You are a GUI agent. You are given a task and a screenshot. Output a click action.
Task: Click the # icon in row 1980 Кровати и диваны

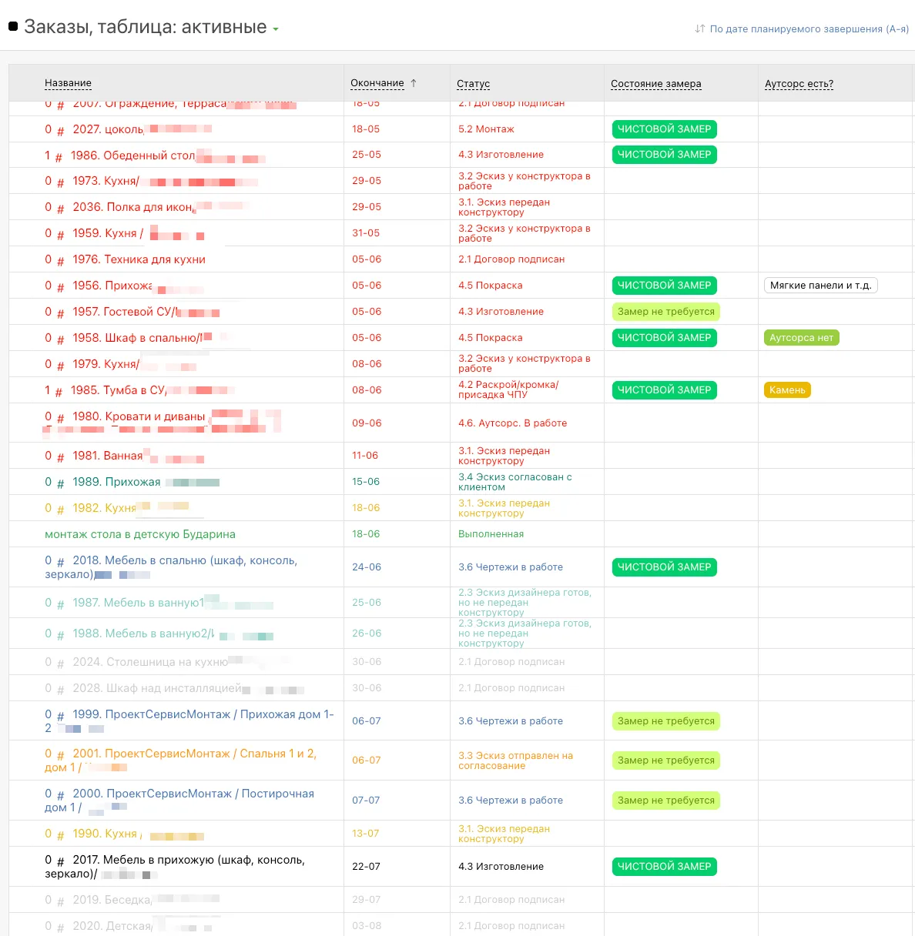point(60,418)
